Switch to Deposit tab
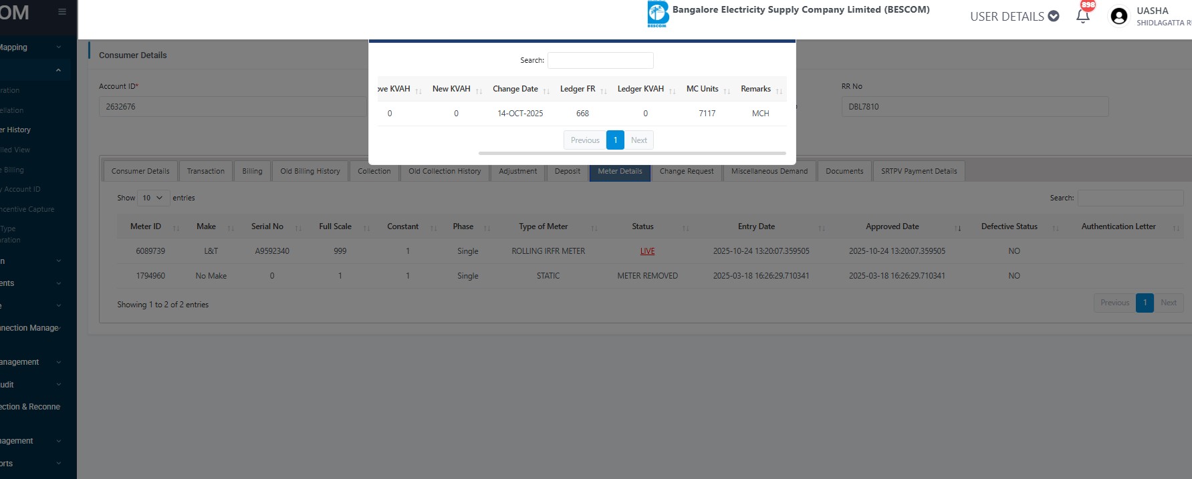The image size is (1192, 479). coord(568,171)
